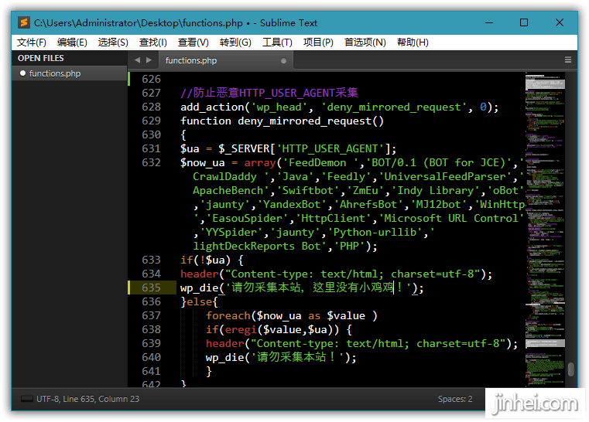Open the 项目(P) menu
This screenshot has width=589, height=422.
[x=318, y=43]
